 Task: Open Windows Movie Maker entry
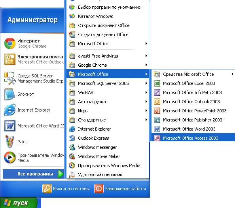point(108,156)
